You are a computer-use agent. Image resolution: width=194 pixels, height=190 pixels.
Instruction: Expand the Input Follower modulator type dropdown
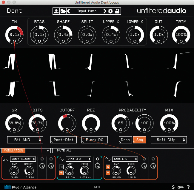(23, 159)
